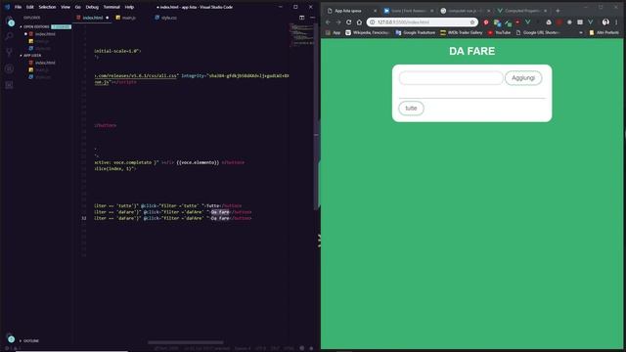The image size is (626, 352).
Task: Open the View menu
Action: coord(66,7)
